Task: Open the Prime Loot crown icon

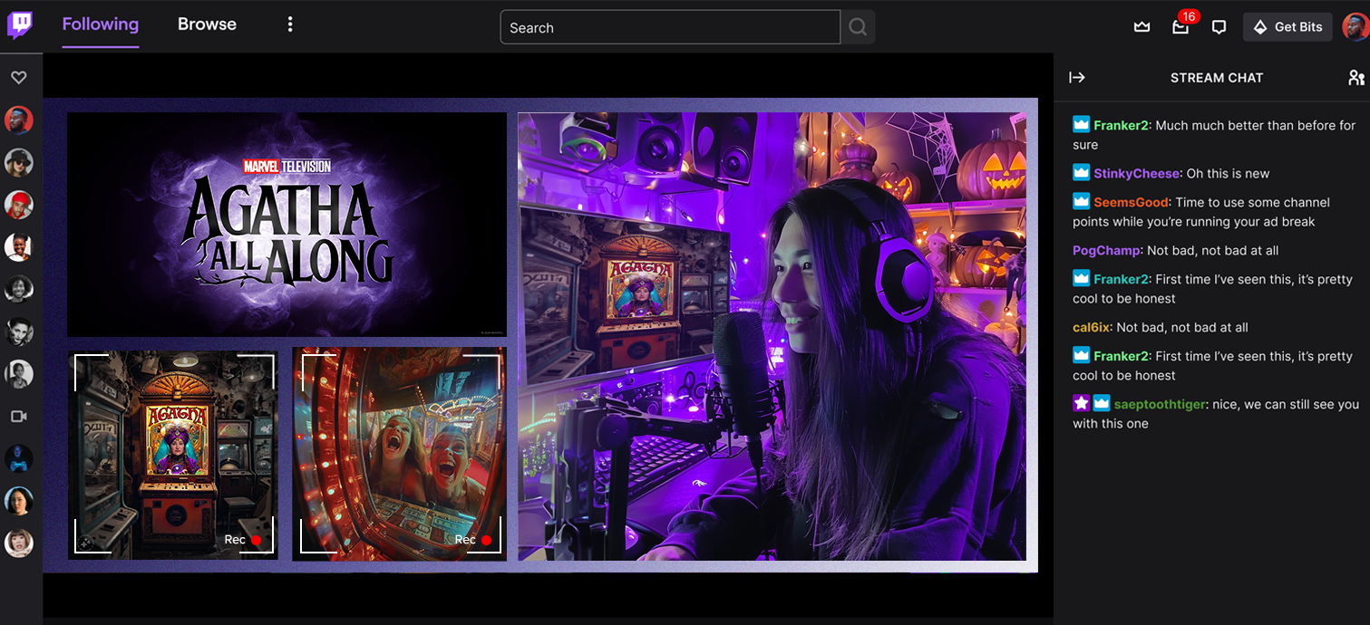Action: [x=1142, y=27]
